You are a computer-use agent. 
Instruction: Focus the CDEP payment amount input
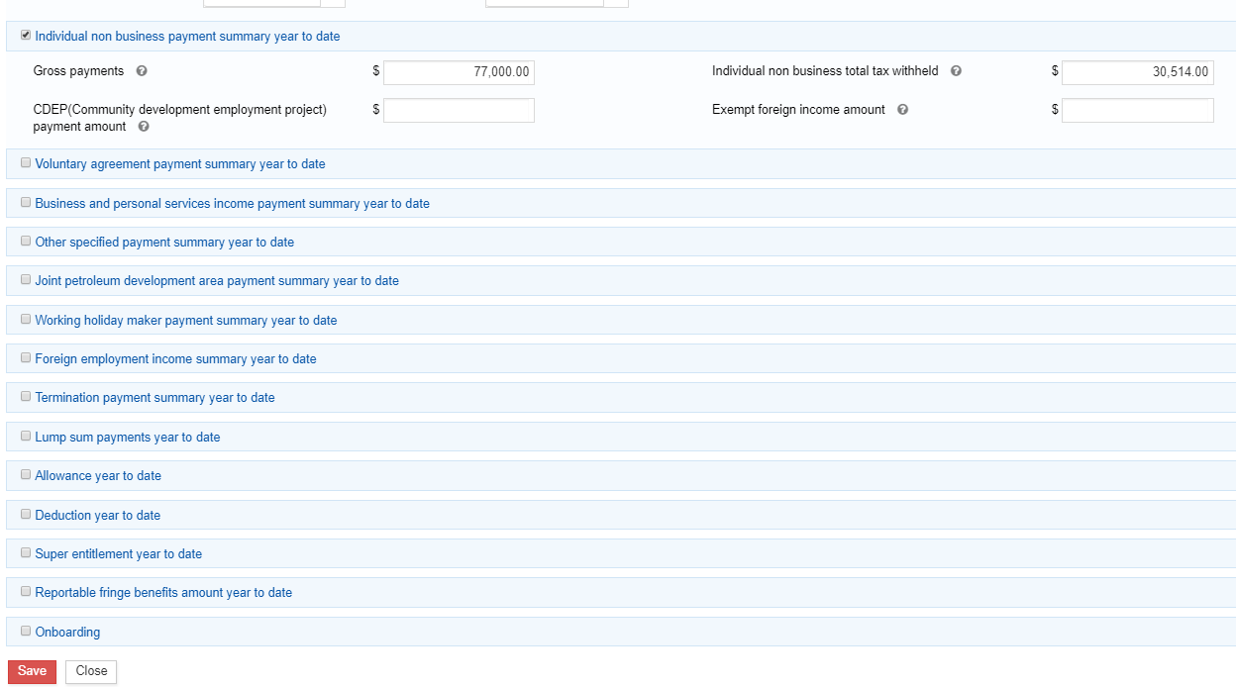click(459, 111)
